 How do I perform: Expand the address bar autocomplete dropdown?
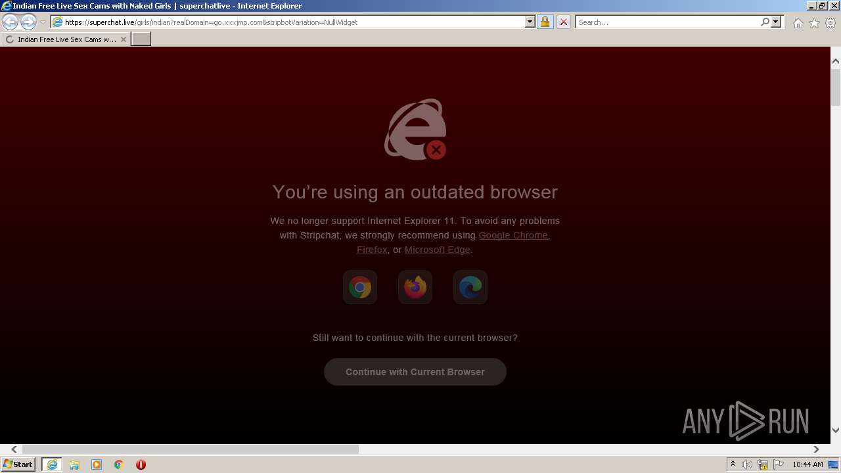530,22
